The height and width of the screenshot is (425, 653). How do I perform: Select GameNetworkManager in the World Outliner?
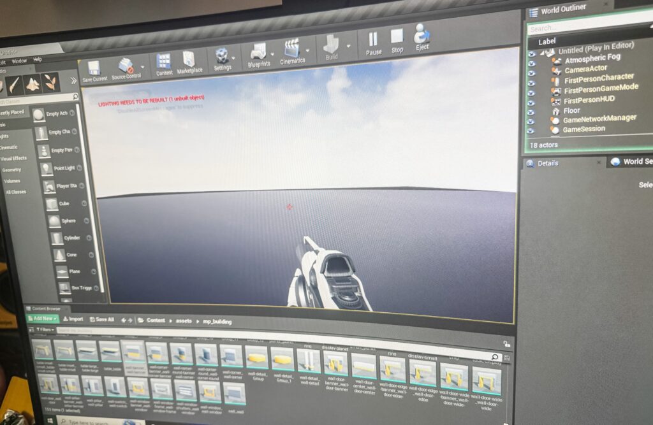click(599, 119)
